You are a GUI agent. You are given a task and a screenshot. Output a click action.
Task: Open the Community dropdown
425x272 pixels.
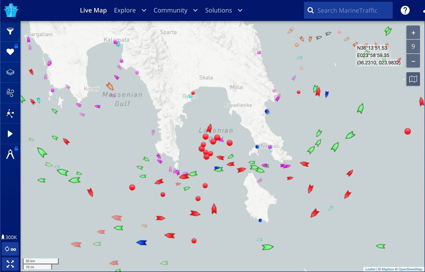[x=175, y=10]
